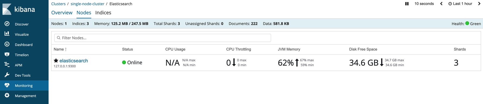Open the Monitoring label in sidebar
This screenshot has width=483, height=104.
24,86
